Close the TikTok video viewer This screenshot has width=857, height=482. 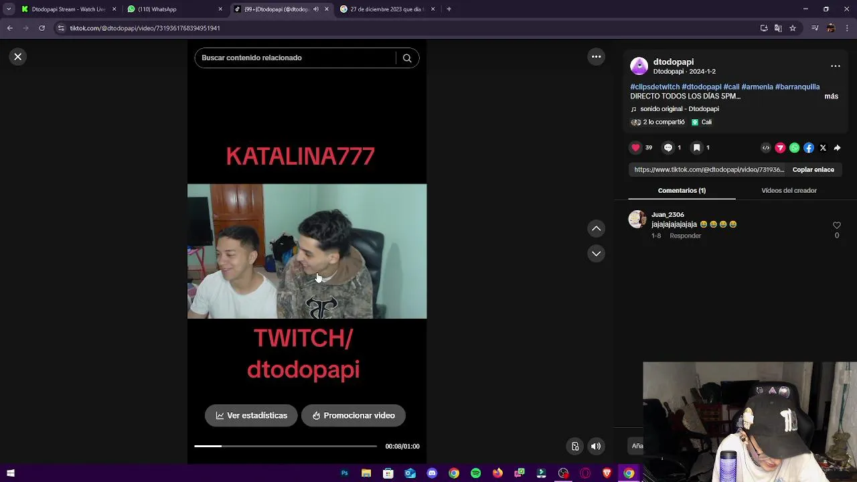[18, 57]
